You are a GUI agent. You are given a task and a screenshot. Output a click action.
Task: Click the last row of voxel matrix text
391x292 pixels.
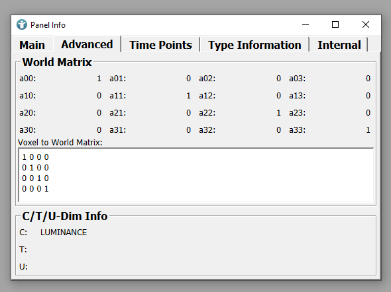tap(35, 189)
